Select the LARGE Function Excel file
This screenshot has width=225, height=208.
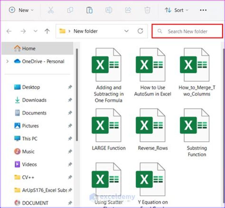coord(108,129)
